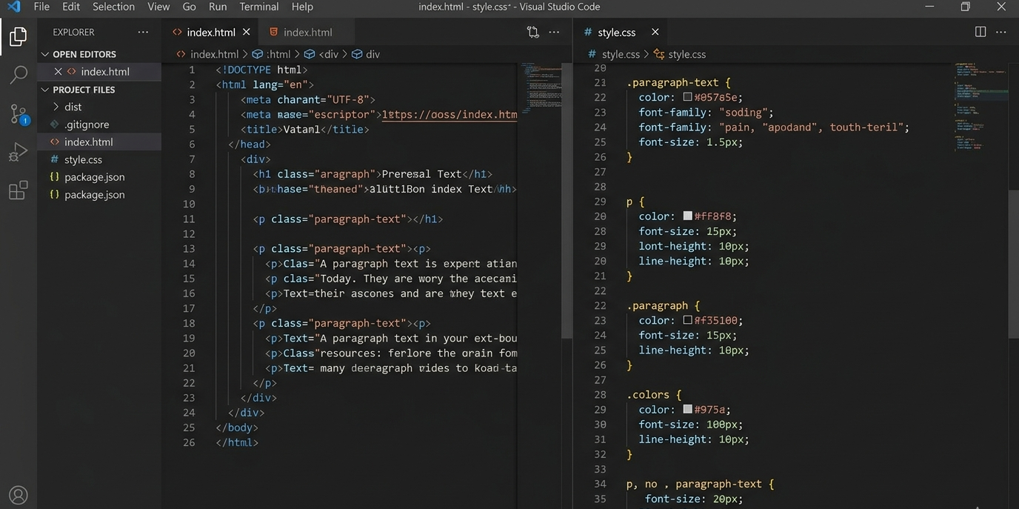Open the Run menu
This screenshot has height=509, width=1019.
[x=218, y=7]
